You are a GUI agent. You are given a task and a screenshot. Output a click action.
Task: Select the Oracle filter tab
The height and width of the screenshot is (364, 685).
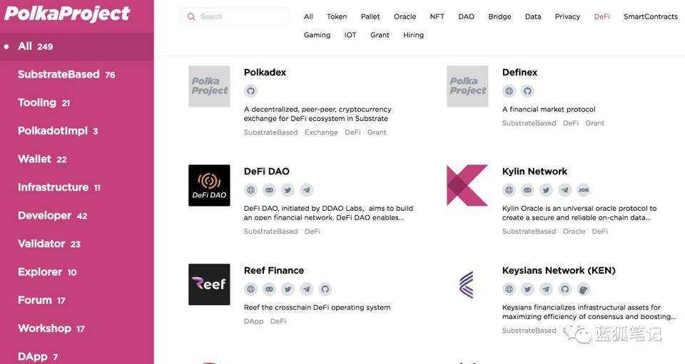coord(405,16)
